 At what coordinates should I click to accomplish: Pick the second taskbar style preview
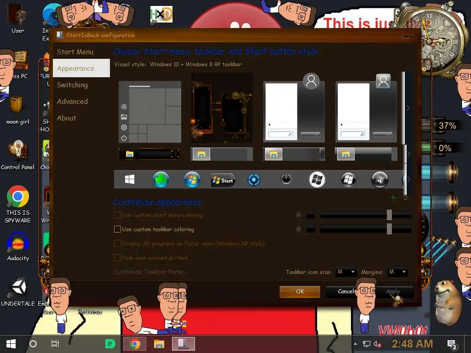pyautogui.click(x=222, y=154)
